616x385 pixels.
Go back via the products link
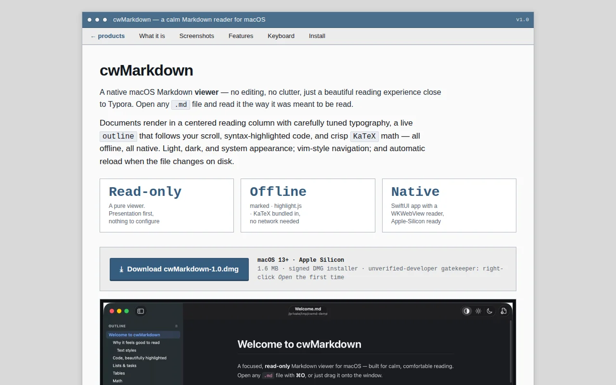click(x=107, y=36)
